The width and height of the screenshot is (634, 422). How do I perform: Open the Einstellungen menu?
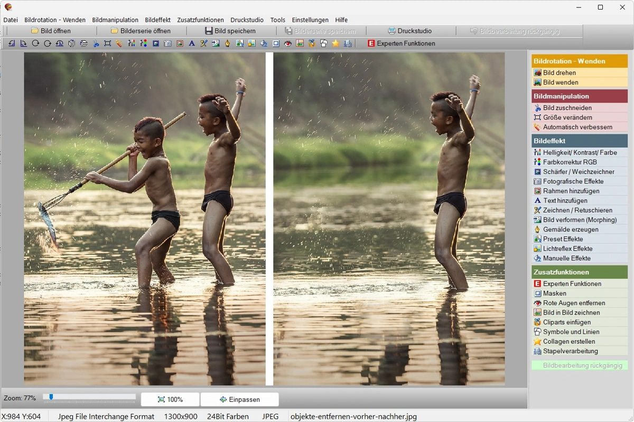point(310,20)
